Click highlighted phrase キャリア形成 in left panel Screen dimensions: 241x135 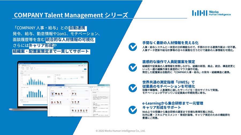(41, 45)
